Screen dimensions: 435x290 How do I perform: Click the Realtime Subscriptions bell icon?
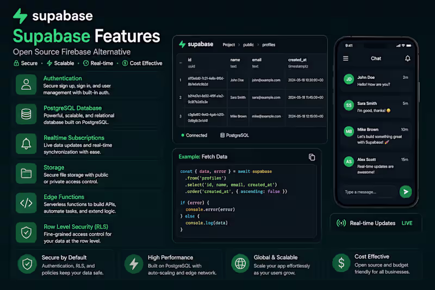(26, 144)
